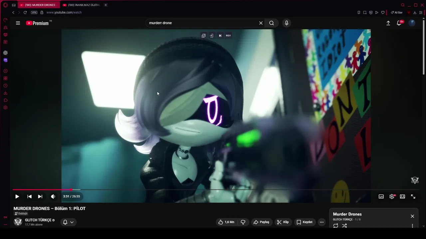Take a snapshot of the page
Image resolution: width=426 pixels, height=239 pixels.
(x=365, y=12)
